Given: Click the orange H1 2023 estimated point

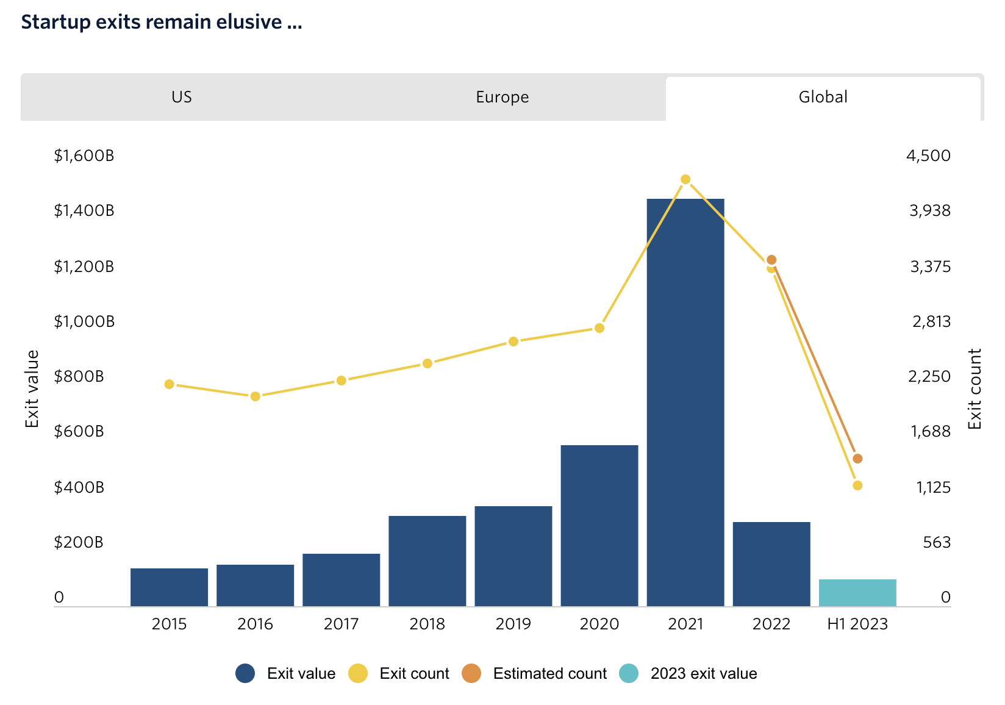Looking at the screenshot, I should (x=857, y=459).
